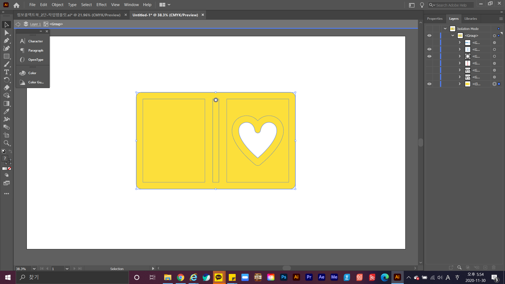Screen dimensions: 505x284
Task: Show the hidden first <G...> sublayer
Action: tap(429, 43)
